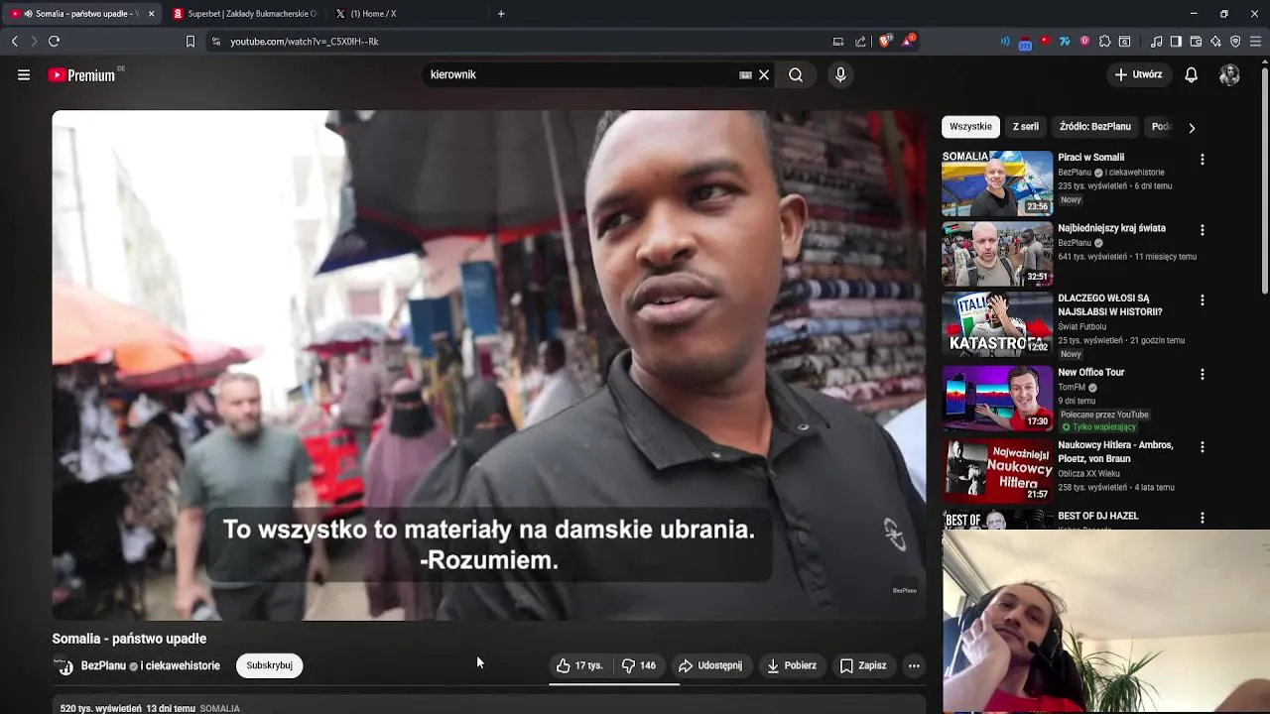The image size is (1270, 714).
Task: Mute audio icon on Somalia tab
Action: click(28, 14)
